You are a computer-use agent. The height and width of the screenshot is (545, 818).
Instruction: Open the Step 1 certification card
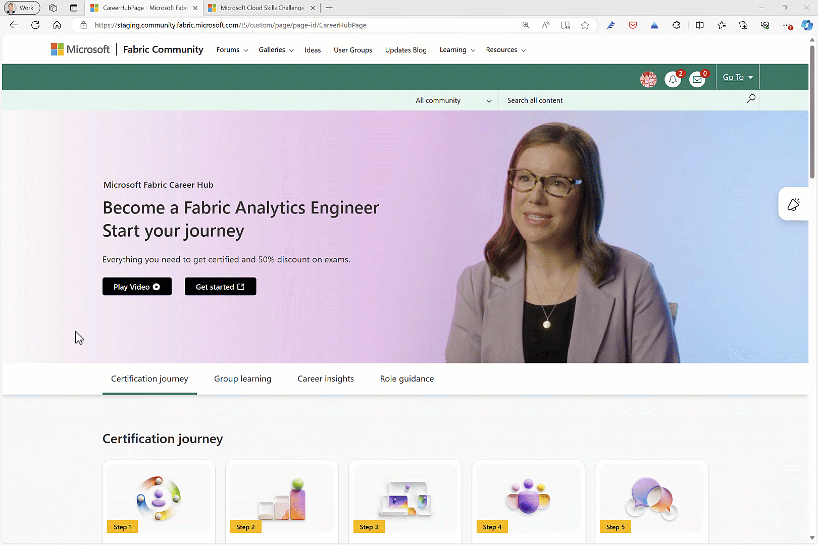click(159, 502)
